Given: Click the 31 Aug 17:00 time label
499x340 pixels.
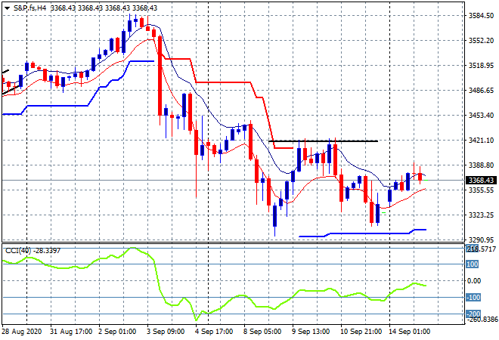Looking at the screenshot, I should [x=71, y=332].
